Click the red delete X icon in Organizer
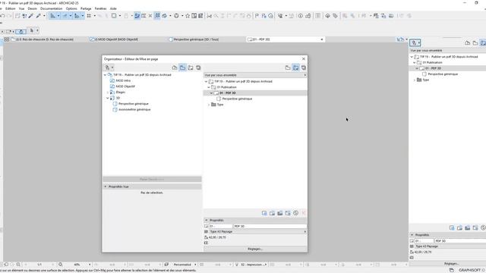This screenshot has width=486, height=273. click(x=304, y=213)
